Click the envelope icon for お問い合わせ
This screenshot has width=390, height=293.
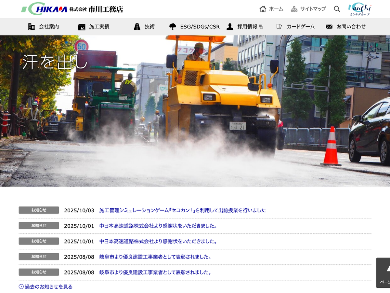329,27
